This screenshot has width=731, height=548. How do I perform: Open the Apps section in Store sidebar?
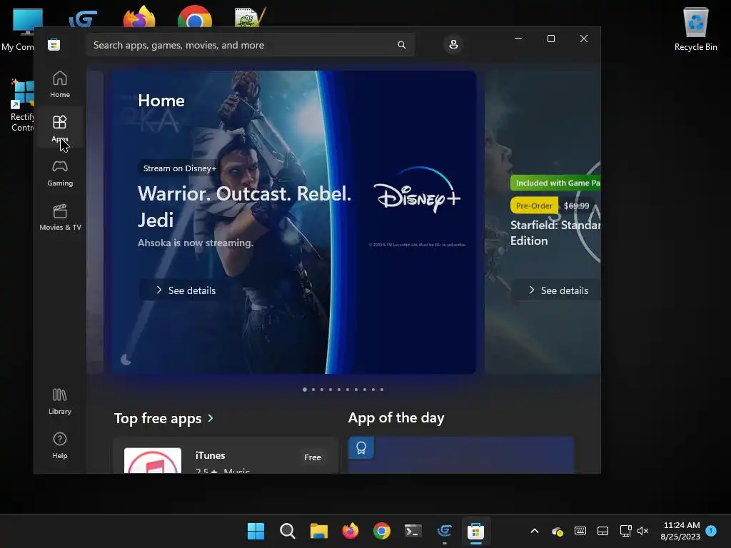pyautogui.click(x=60, y=128)
